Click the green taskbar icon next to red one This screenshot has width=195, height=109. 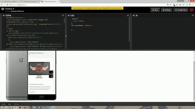click(x=39, y=107)
